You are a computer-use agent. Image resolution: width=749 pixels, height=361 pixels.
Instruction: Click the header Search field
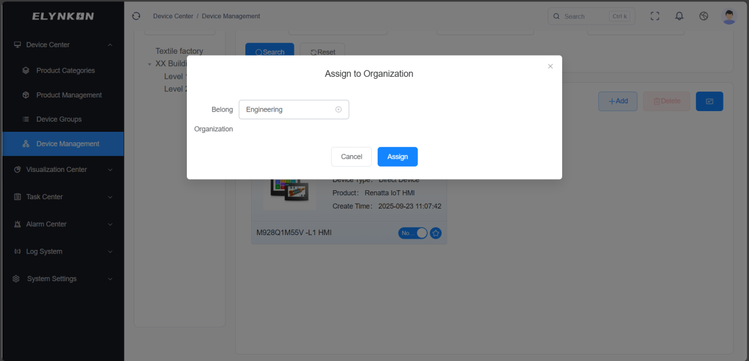click(592, 17)
